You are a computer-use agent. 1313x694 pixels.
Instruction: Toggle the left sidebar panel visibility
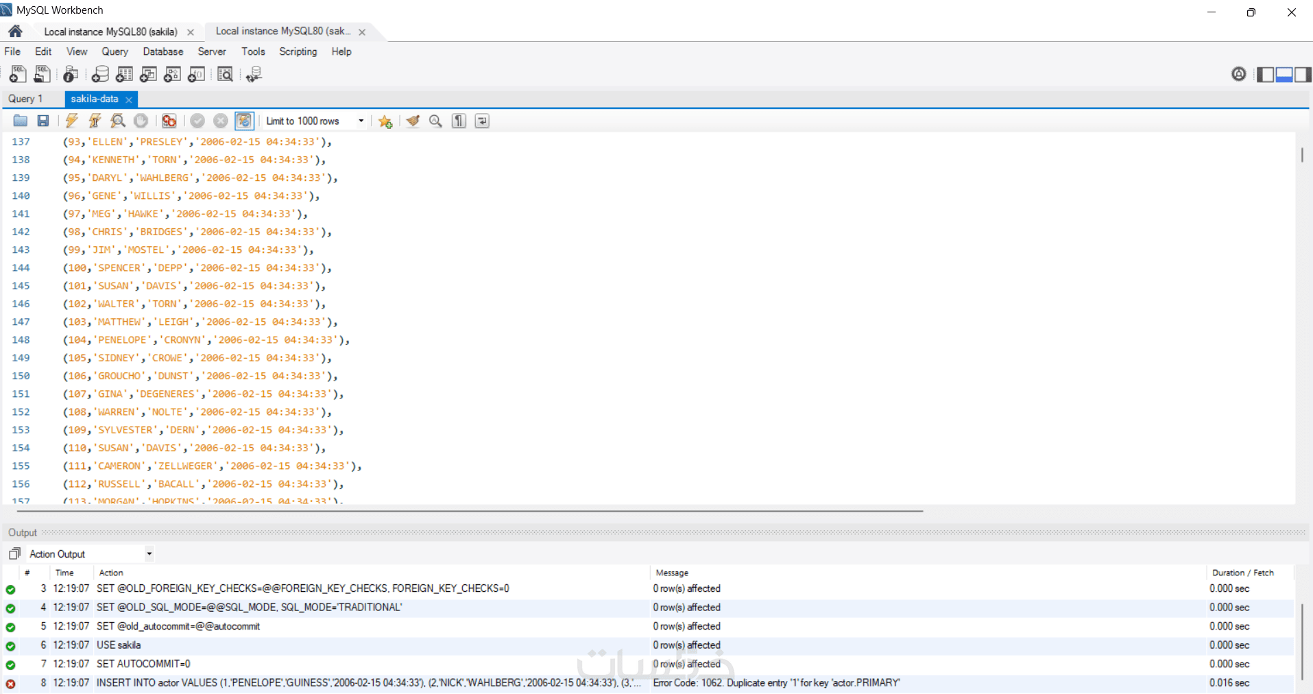pos(1265,74)
